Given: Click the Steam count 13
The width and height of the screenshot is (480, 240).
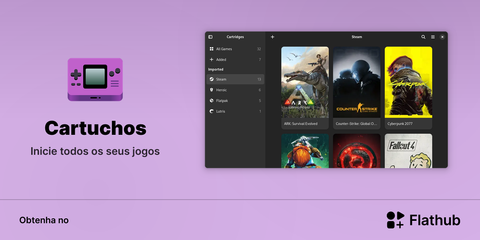Looking at the screenshot, I should pos(259,79).
